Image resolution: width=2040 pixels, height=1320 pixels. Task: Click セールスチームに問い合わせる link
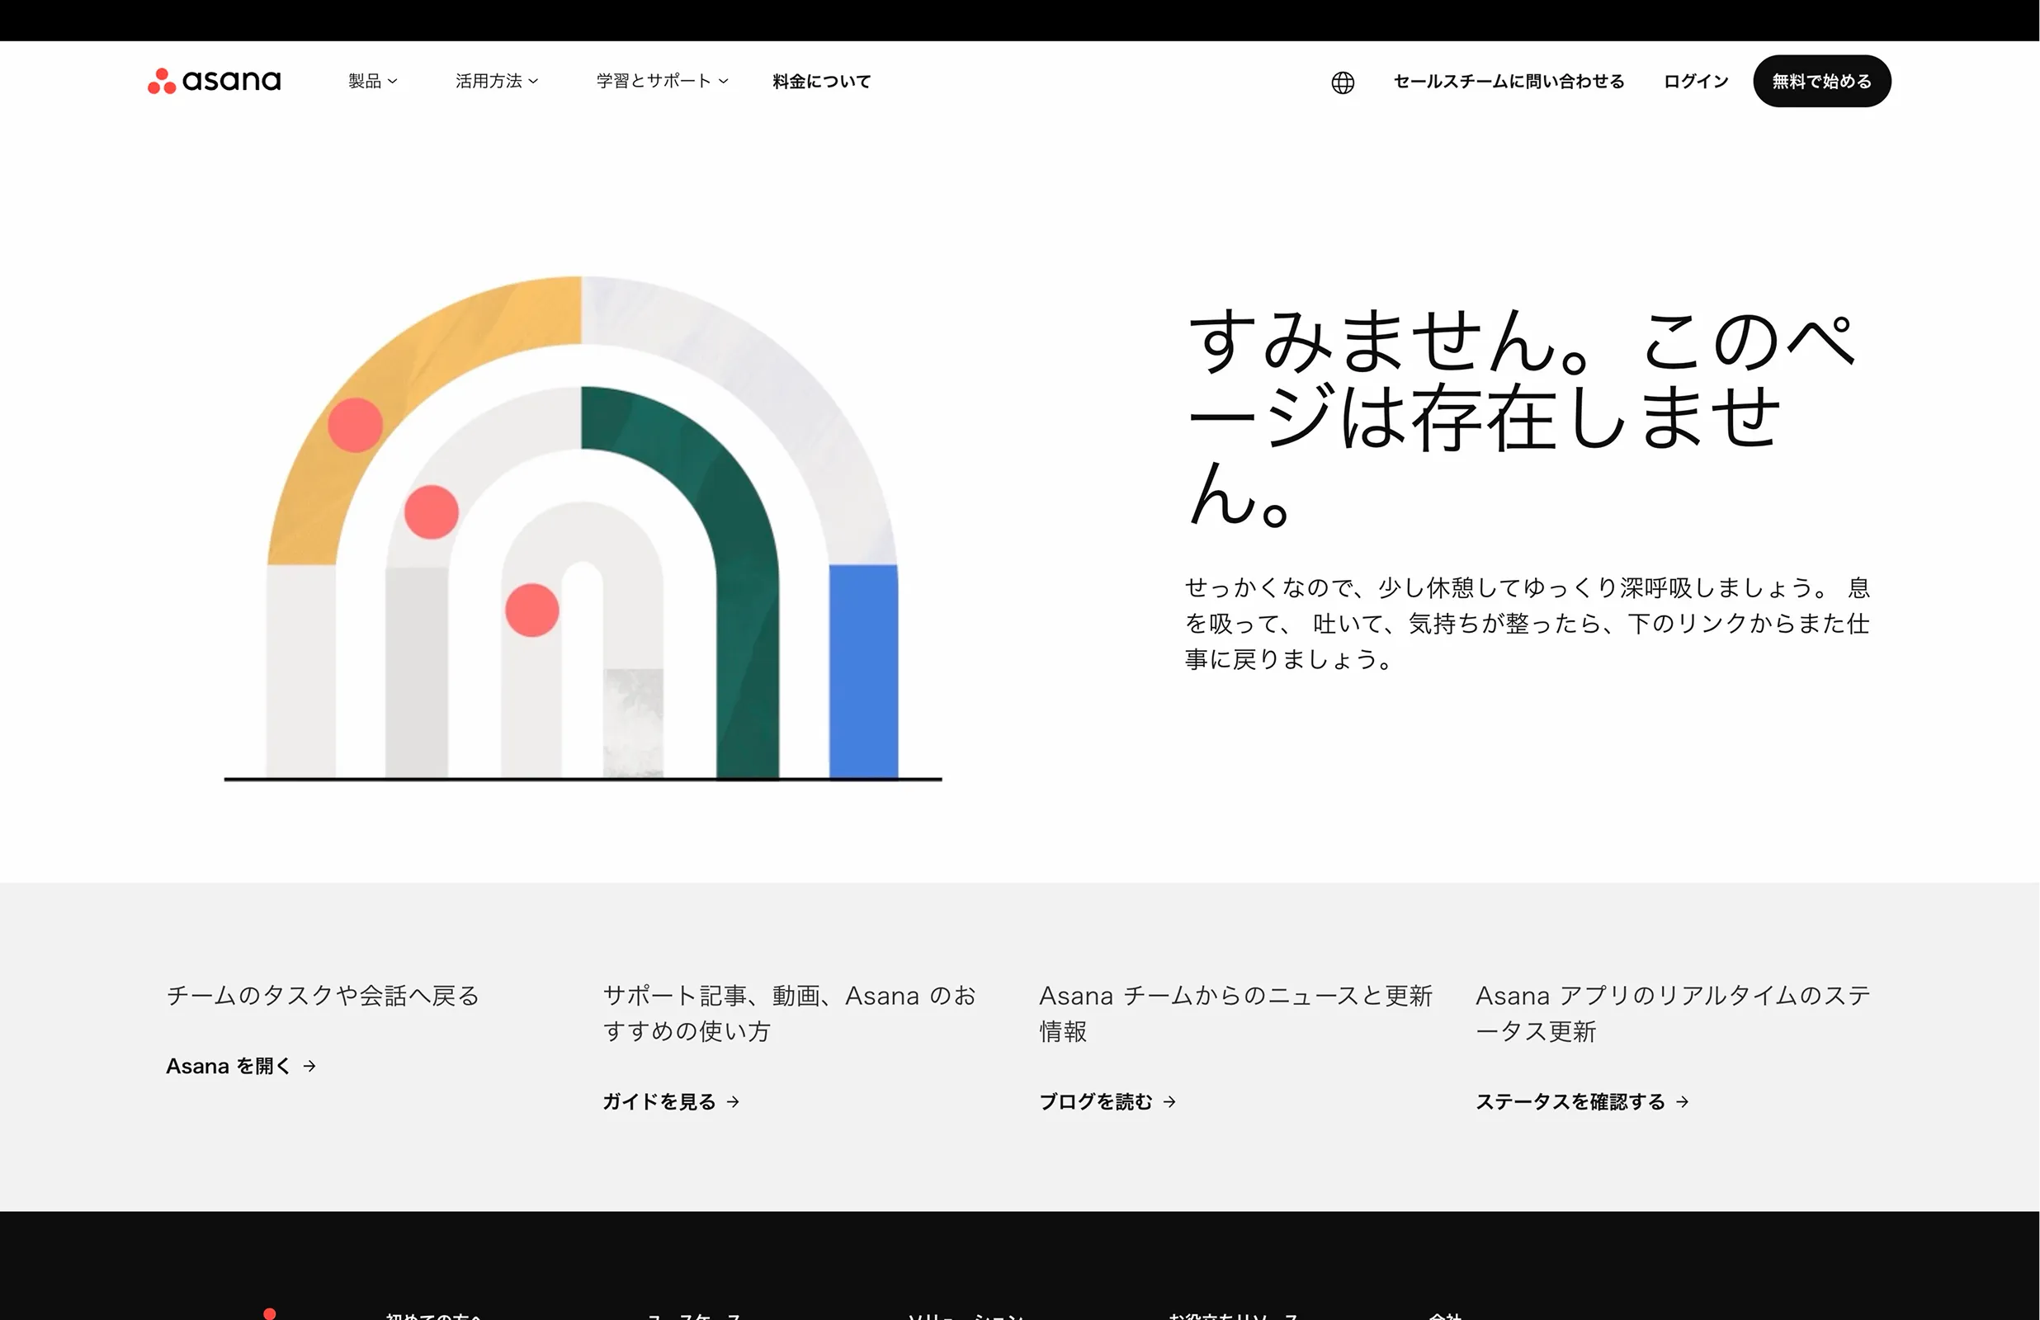(1509, 82)
